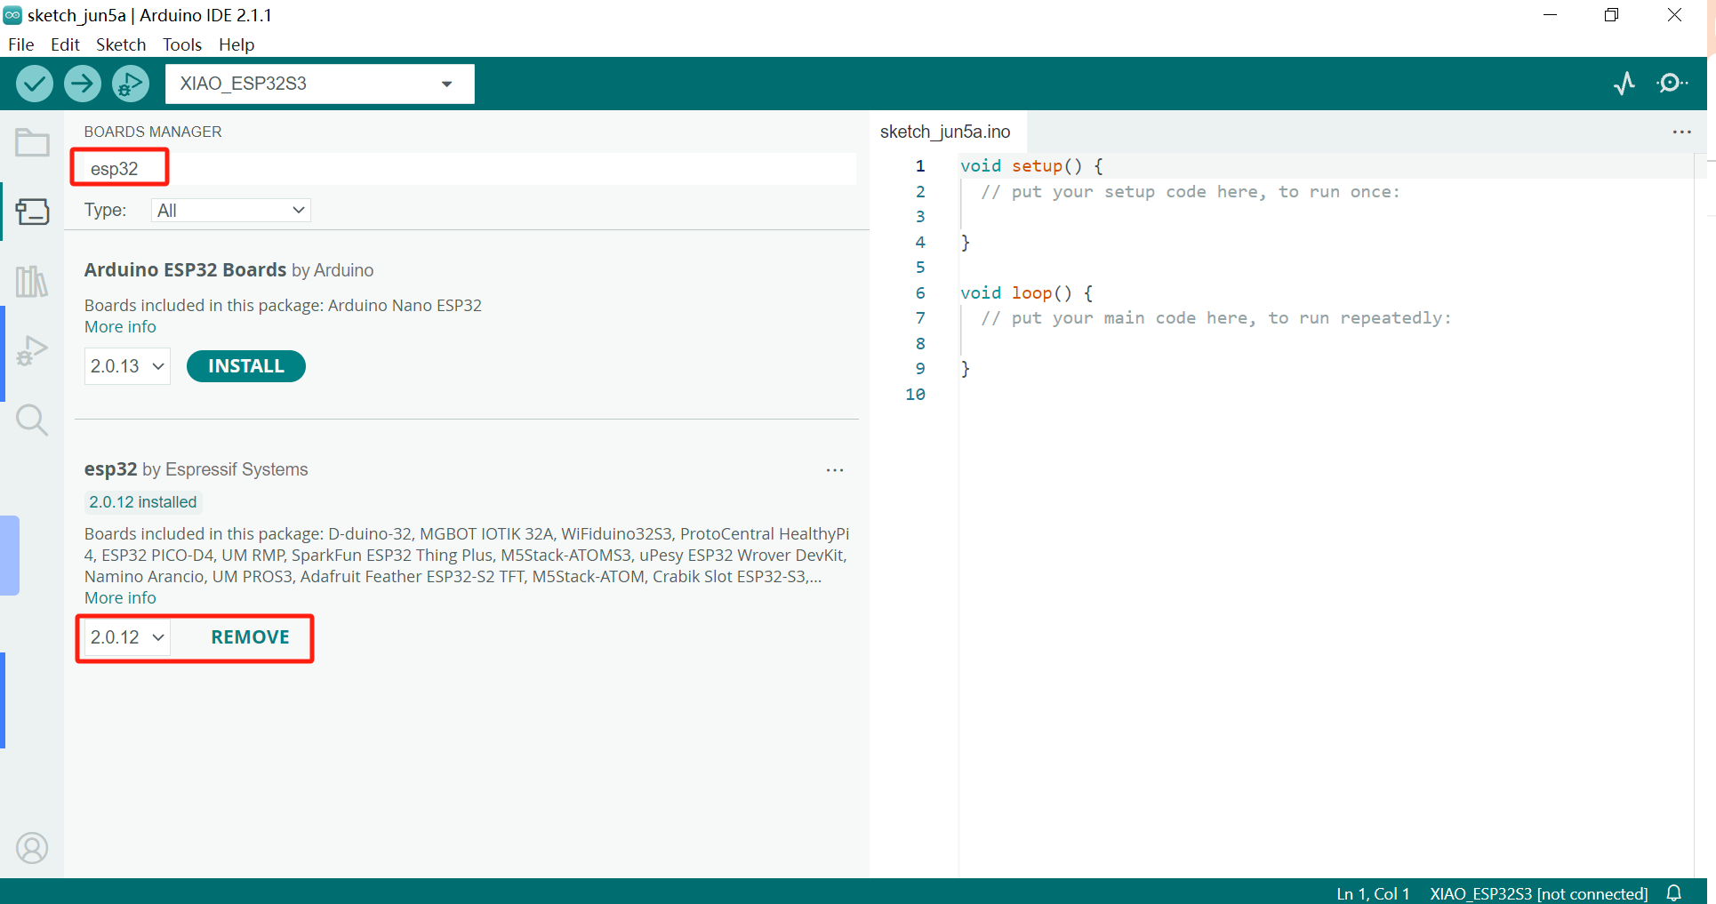Image resolution: width=1716 pixels, height=904 pixels.
Task: Open the Search panel in sidebar
Action: [32, 420]
